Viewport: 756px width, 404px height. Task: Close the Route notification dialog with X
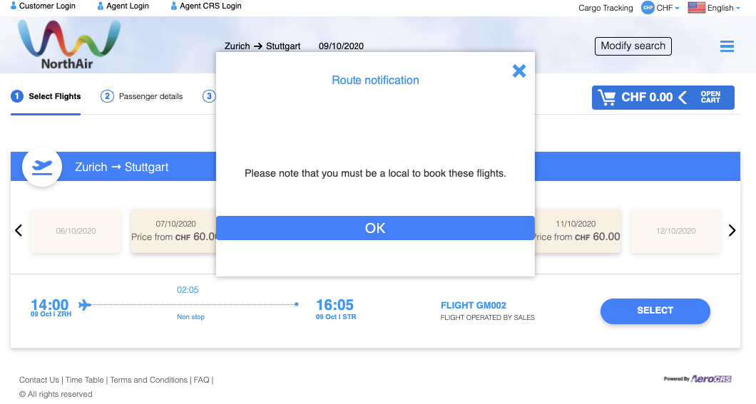click(519, 71)
